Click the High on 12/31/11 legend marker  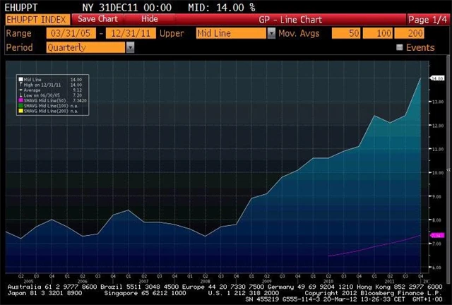tap(20, 85)
